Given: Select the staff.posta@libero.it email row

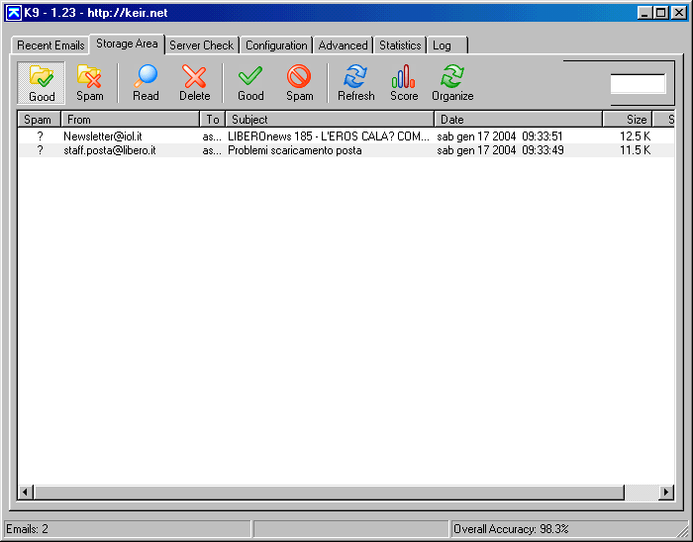Looking at the screenshot, I should (346, 150).
